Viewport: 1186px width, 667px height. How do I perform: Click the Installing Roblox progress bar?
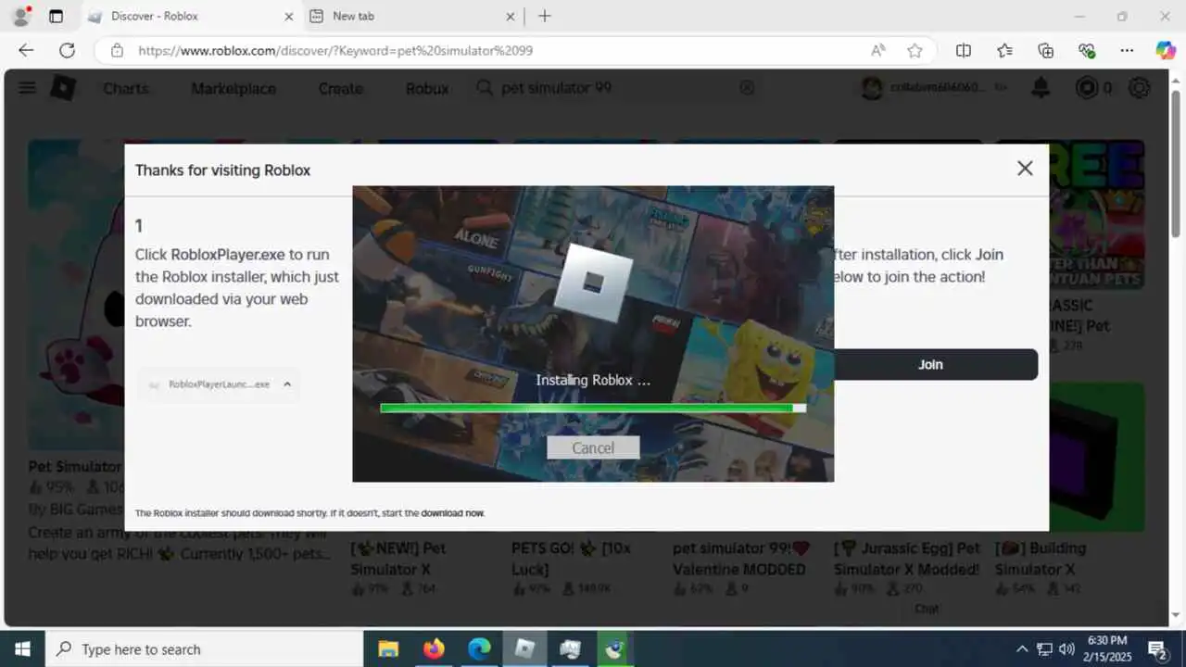pos(593,407)
